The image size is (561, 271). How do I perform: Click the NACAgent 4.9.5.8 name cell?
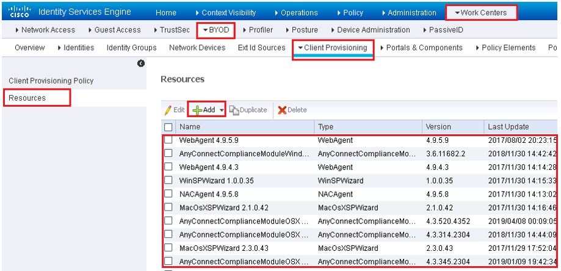point(209,195)
